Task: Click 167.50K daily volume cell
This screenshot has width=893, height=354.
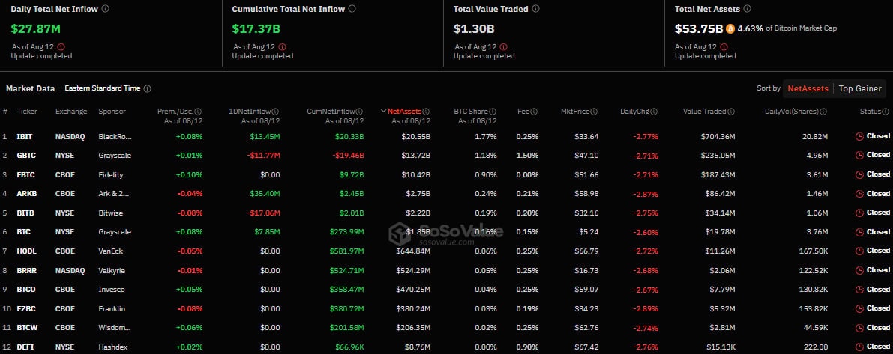Action: coord(812,251)
